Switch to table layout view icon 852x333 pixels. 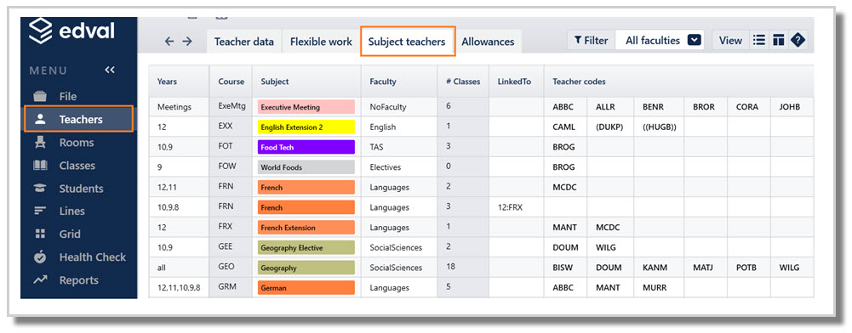tap(778, 41)
